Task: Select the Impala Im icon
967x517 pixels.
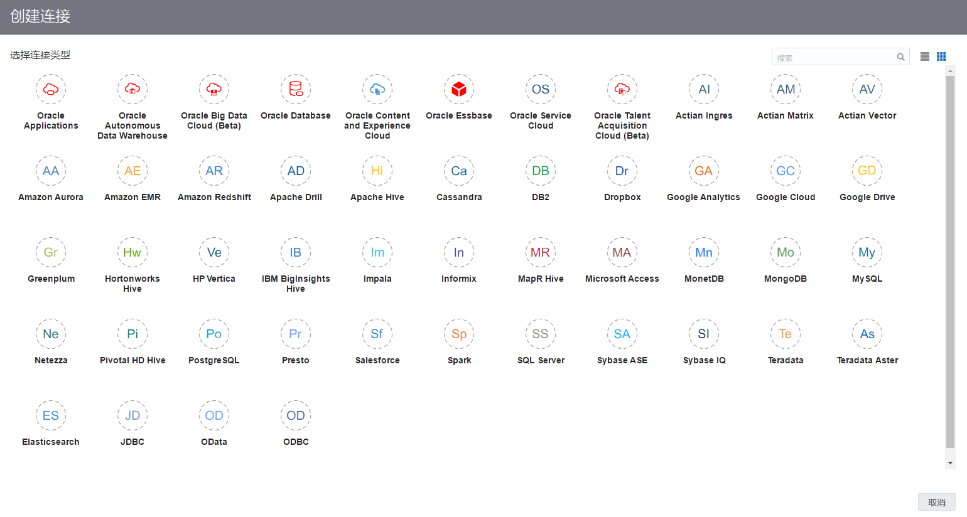Action: [x=377, y=252]
